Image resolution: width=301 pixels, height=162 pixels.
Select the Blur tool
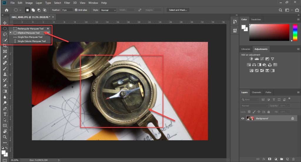click(5, 97)
